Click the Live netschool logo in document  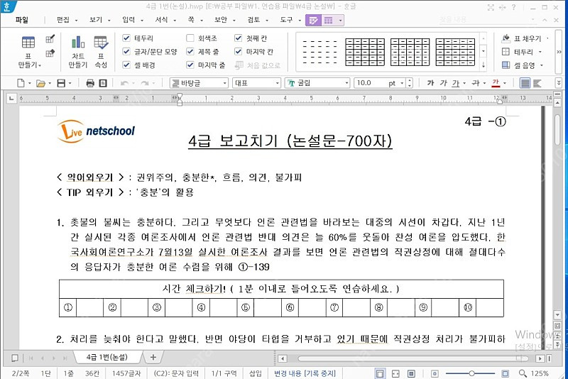click(x=96, y=131)
